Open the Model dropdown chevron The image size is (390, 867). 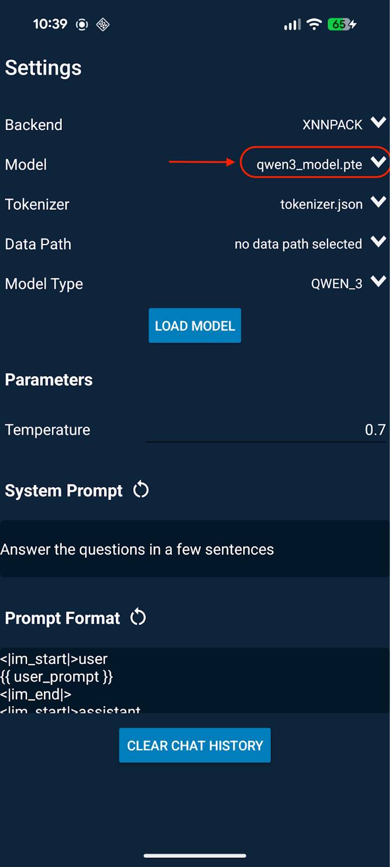(x=378, y=163)
